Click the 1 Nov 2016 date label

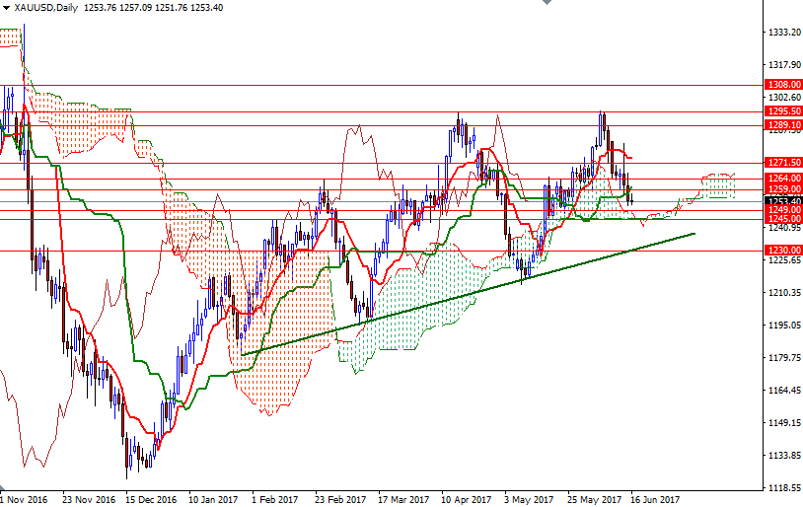click(24, 499)
